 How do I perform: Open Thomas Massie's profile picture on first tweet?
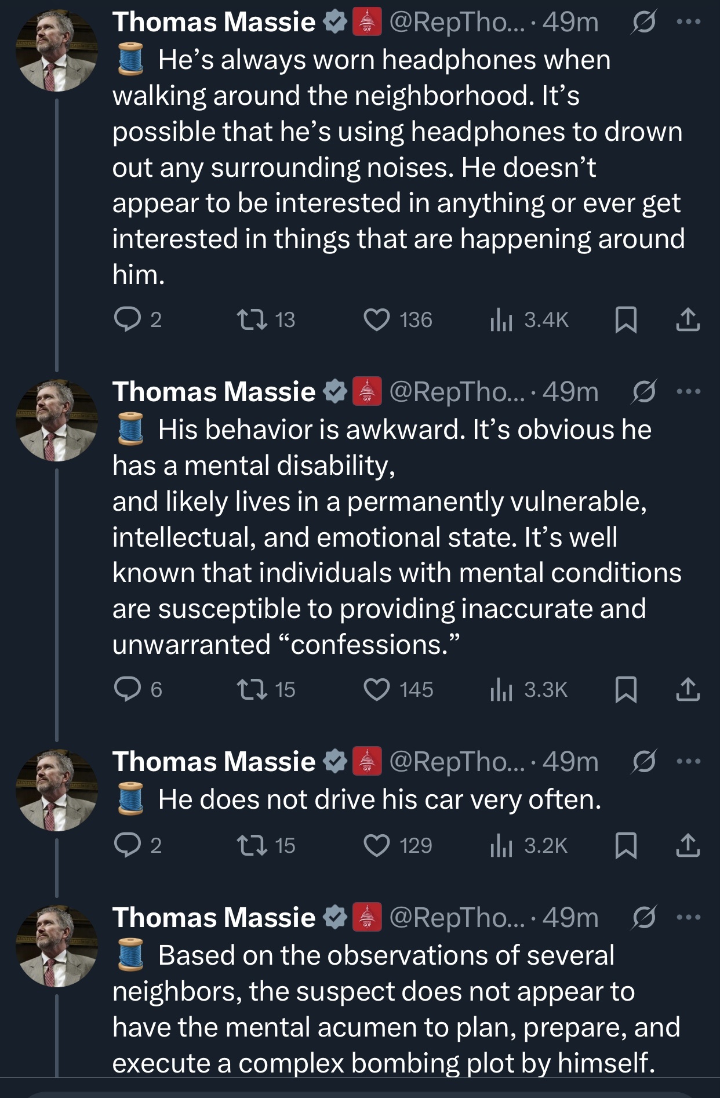tap(56, 50)
